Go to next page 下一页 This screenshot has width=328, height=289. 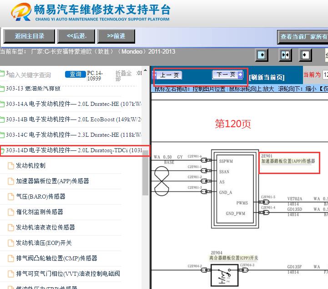pyautogui.click(x=227, y=75)
